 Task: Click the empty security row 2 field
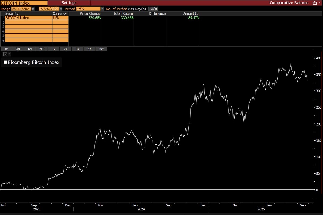click(x=28, y=22)
